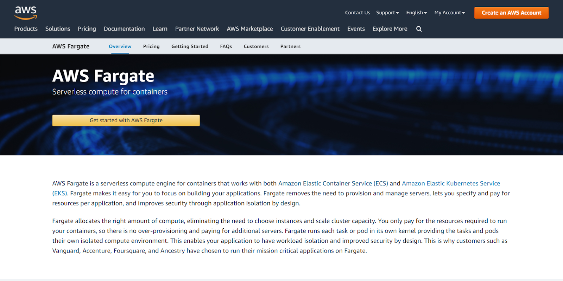Click the AWS Fargate hero heading
Viewport: 563px width, 281px height.
pyautogui.click(x=103, y=76)
